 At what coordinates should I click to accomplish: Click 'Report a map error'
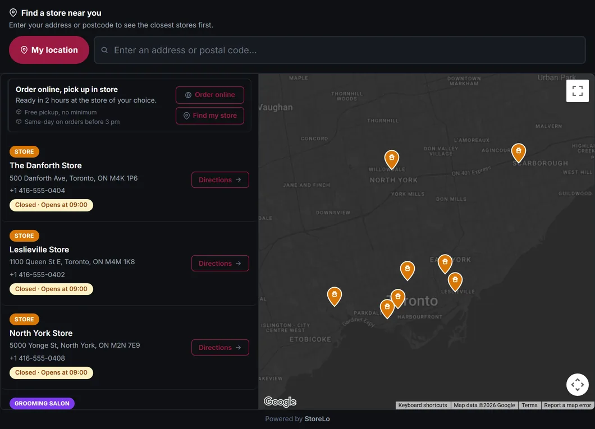coord(567,405)
